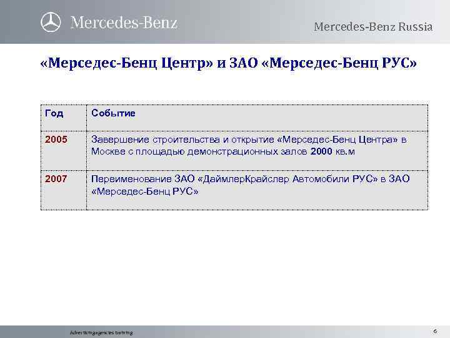Click the slide page number 6
Image resolution: width=450 pixels, height=338 pixels.
tap(435, 331)
